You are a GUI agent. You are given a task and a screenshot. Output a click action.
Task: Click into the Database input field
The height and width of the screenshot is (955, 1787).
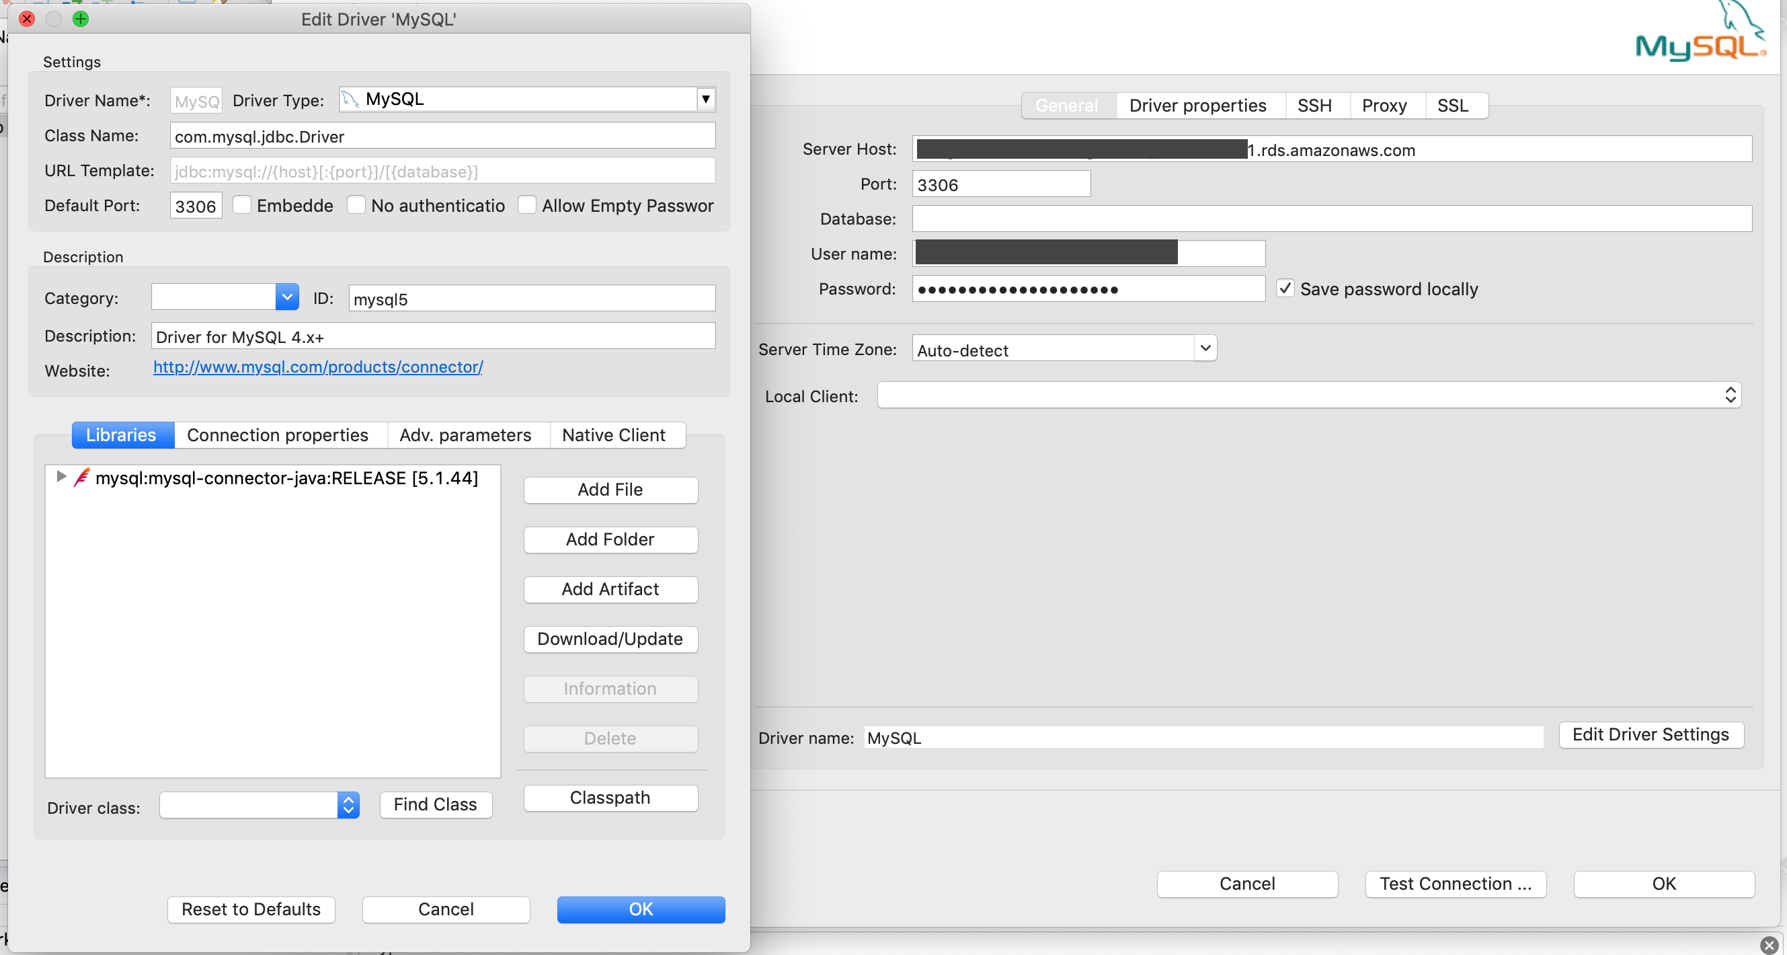coord(1331,219)
